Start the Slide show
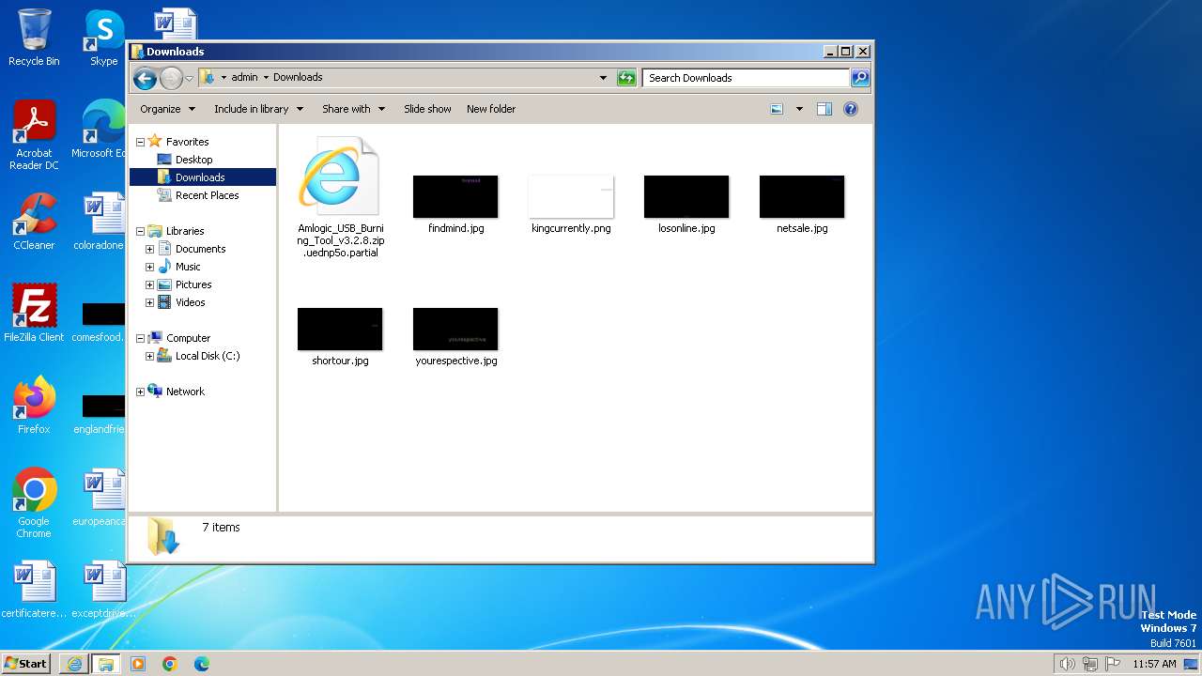The image size is (1202, 676). click(x=427, y=109)
